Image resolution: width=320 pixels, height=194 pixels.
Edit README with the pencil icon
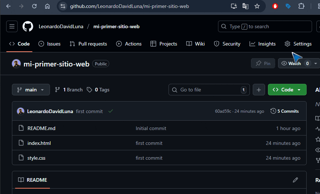295,180
